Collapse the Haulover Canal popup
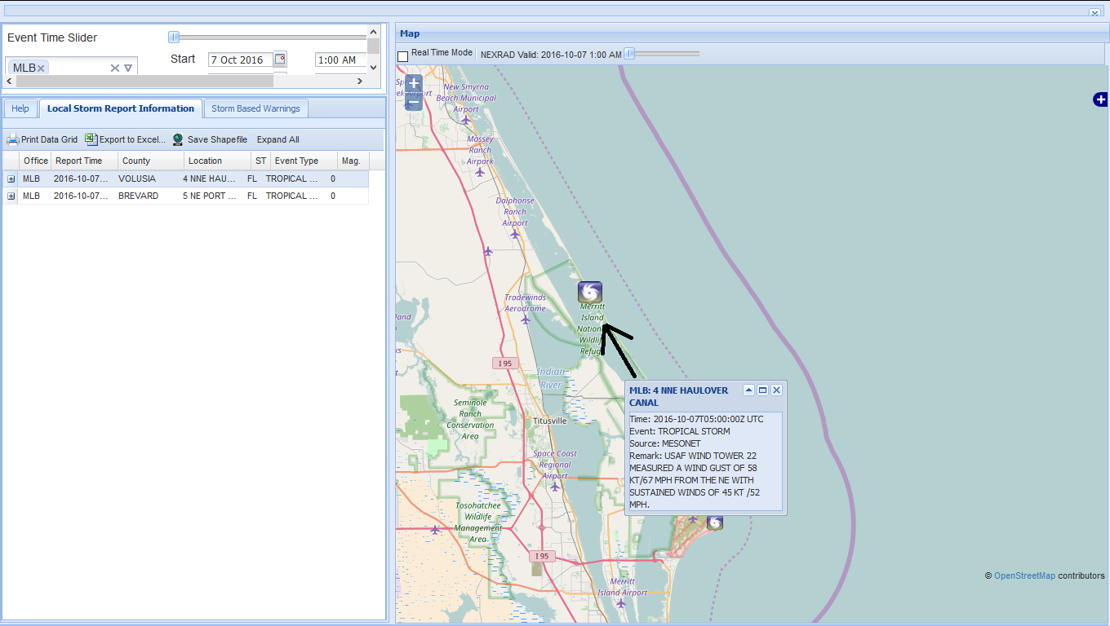The width and height of the screenshot is (1110, 626). coord(748,390)
